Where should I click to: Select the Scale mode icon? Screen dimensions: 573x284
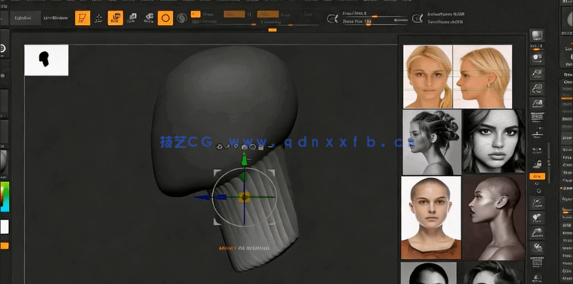pyautogui.click(x=131, y=18)
